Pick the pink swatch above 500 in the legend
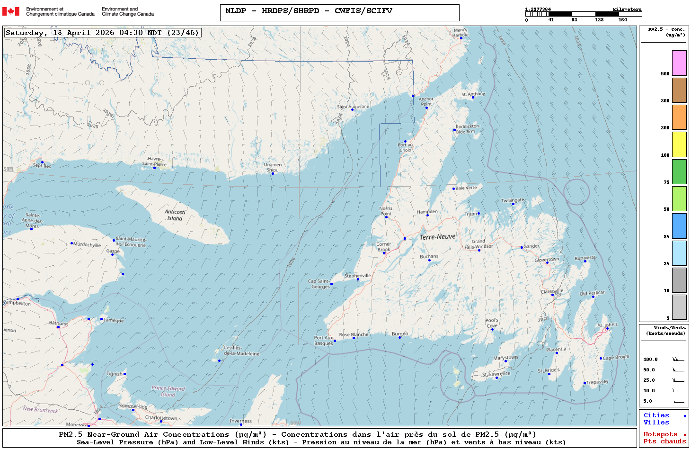Screen dimensions: 691x450 pos(679,63)
